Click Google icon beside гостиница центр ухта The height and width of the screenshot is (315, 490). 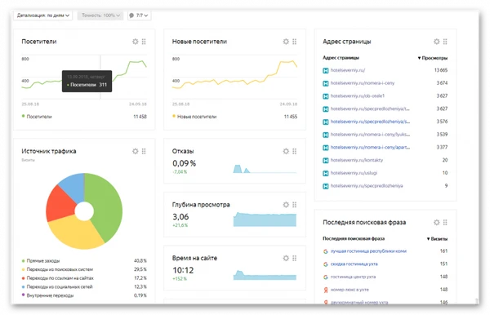point(325,277)
